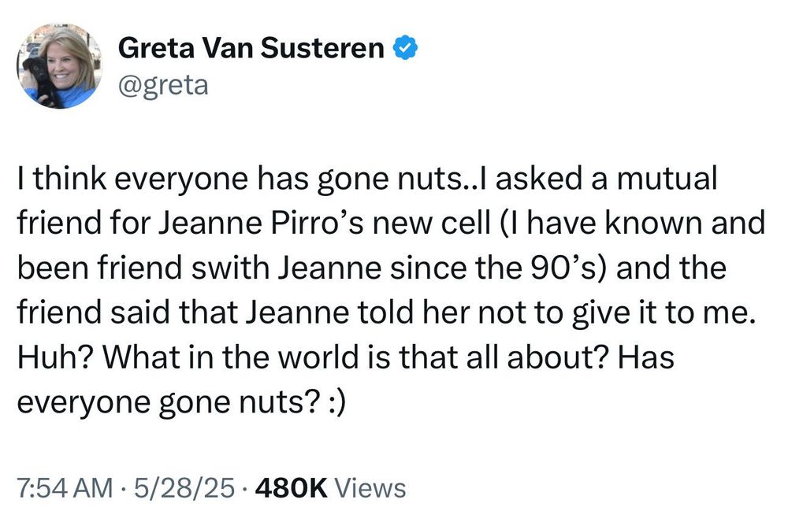Select the 5/28/25 post date
This screenshot has width=788, height=518.
[185, 488]
